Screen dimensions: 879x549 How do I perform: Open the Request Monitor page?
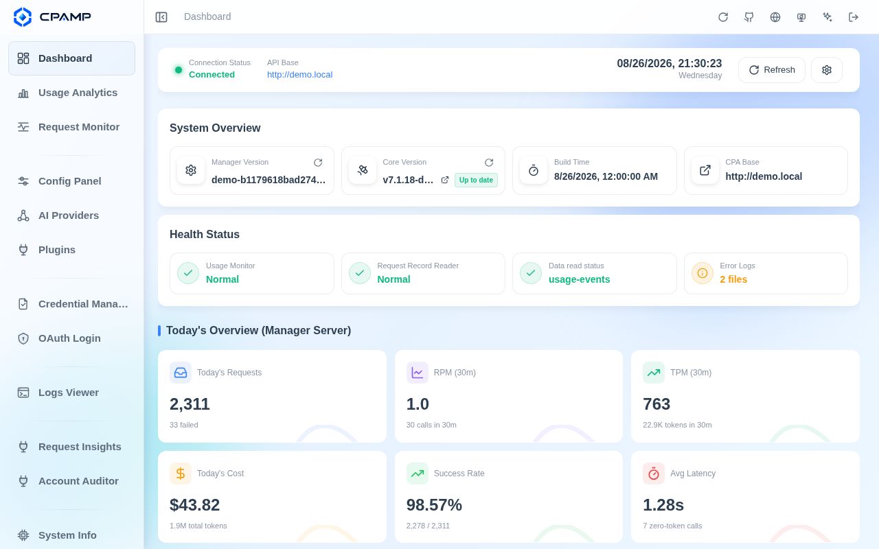point(71,127)
